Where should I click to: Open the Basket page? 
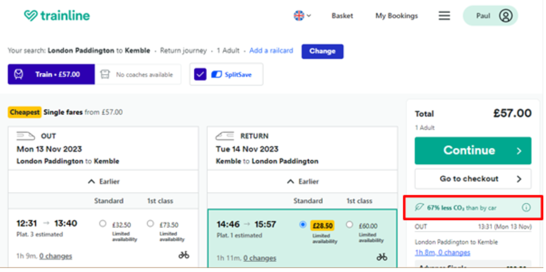tap(342, 16)
